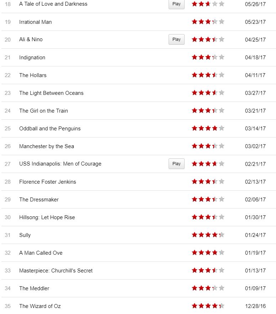Give The Wizard of Oz one star
The width and height of the screenshot is (276, 314).
195,306
